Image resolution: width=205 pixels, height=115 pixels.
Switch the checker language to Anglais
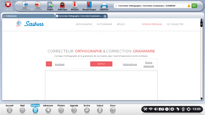[x=60, y=64]
